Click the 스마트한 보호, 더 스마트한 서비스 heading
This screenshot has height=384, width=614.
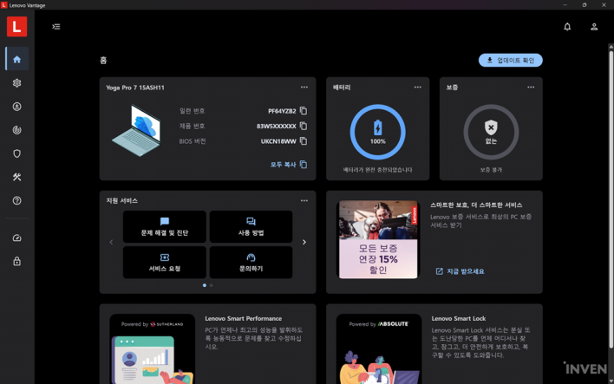pyautogui.click(x=476, y=205)
